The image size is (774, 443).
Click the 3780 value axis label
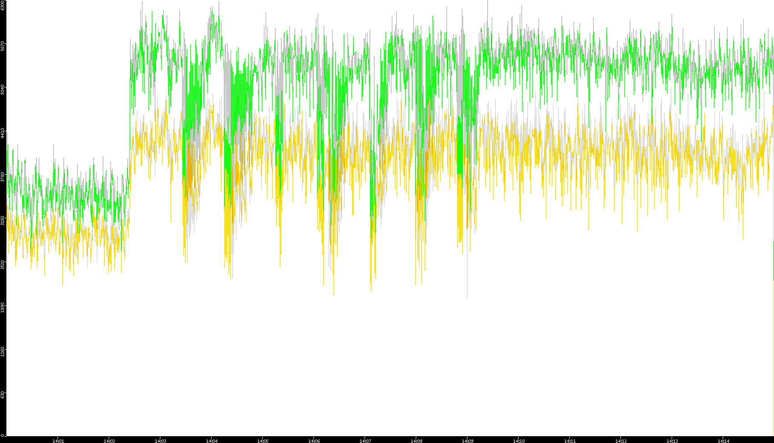pyautogui.click(x=3, y=177)
